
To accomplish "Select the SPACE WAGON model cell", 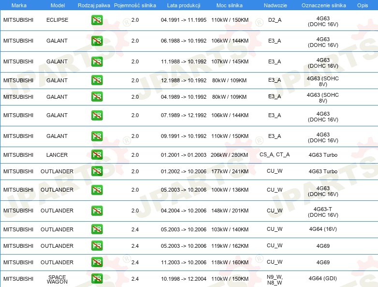I will click(57, 280).
